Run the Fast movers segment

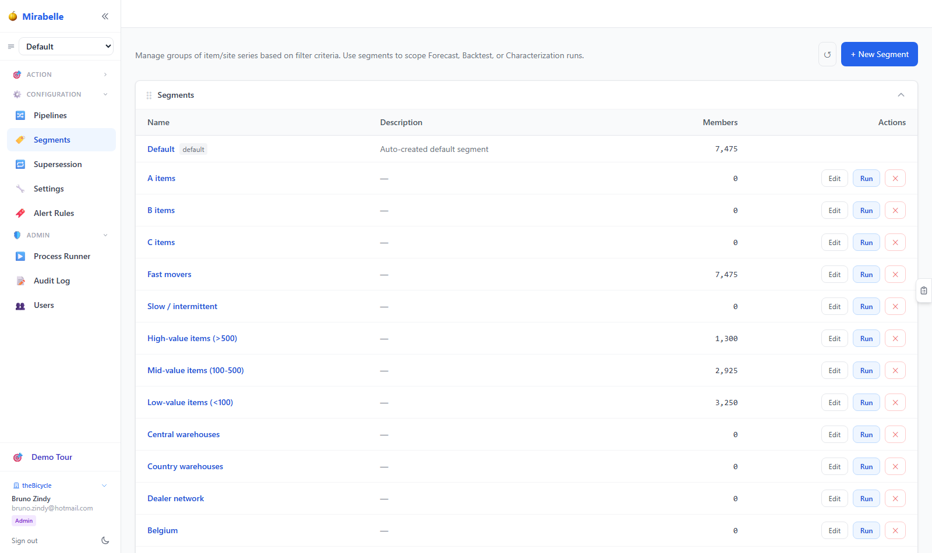[x=866, y=275]
